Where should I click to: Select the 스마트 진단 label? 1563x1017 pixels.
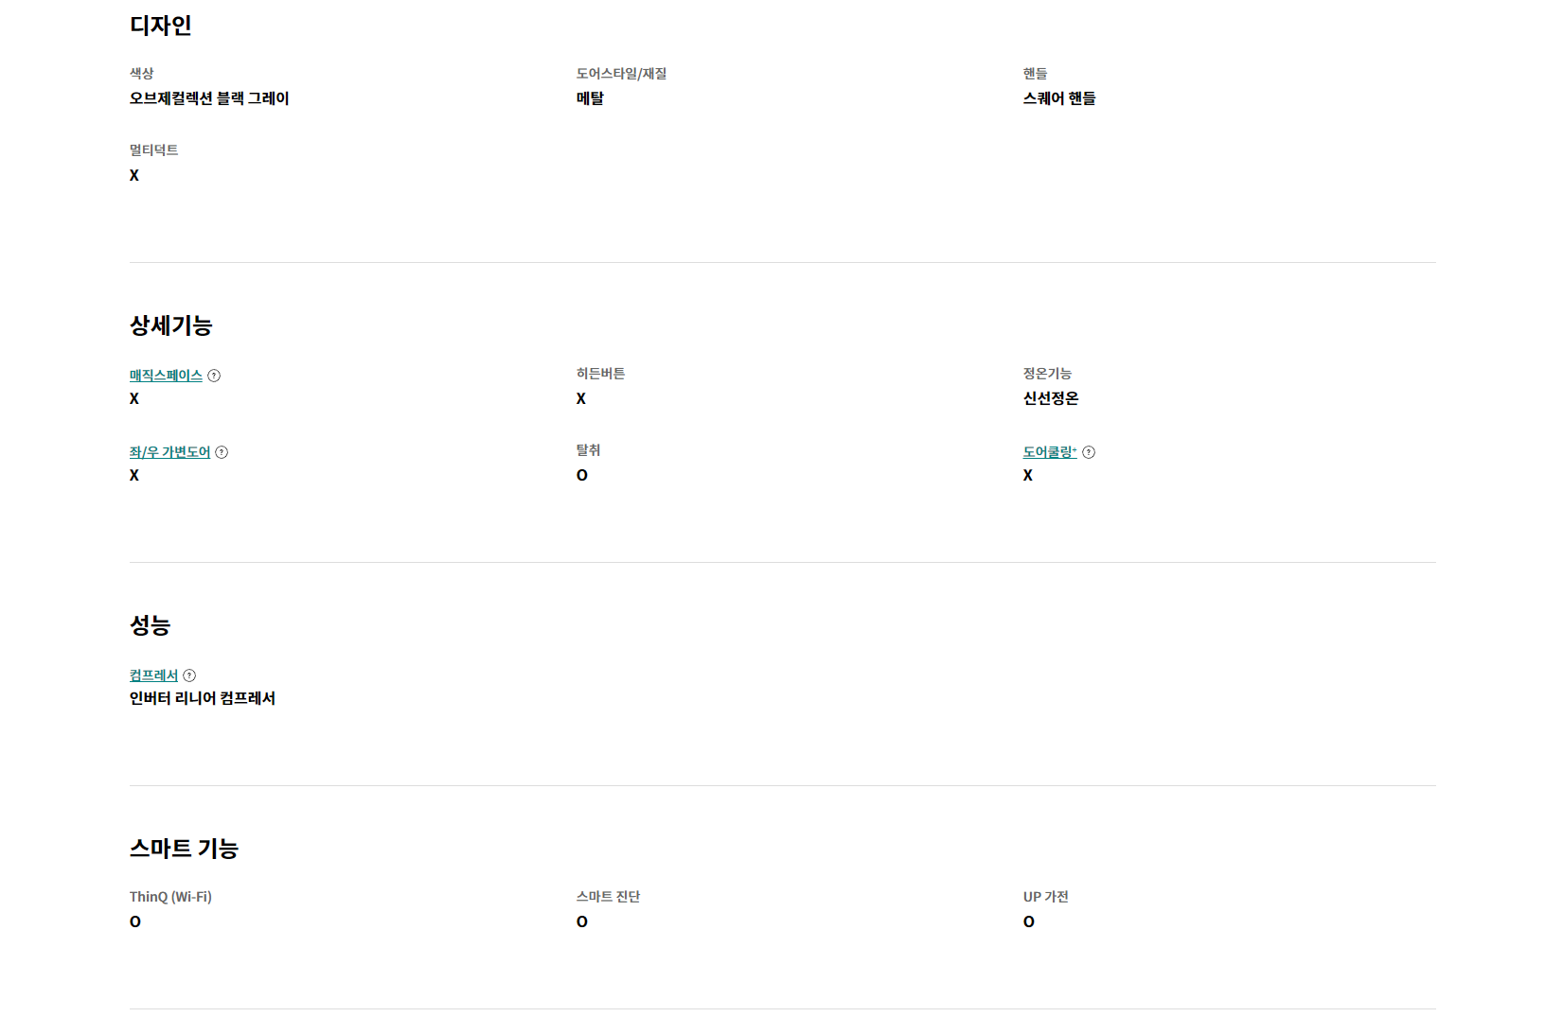pyautogui.click(x=609, y=897)
